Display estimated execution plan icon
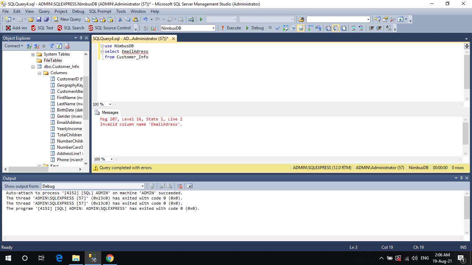472x265 pixels. coord(285,28)
